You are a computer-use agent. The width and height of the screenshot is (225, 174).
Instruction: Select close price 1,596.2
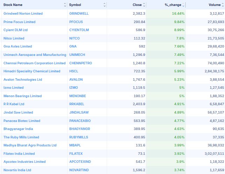click(x=139, y=170)
